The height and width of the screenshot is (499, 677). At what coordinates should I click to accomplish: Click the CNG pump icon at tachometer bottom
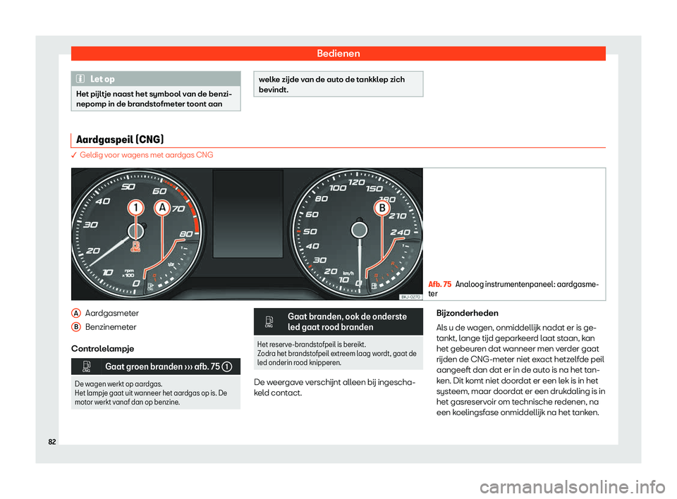[150, 287]
